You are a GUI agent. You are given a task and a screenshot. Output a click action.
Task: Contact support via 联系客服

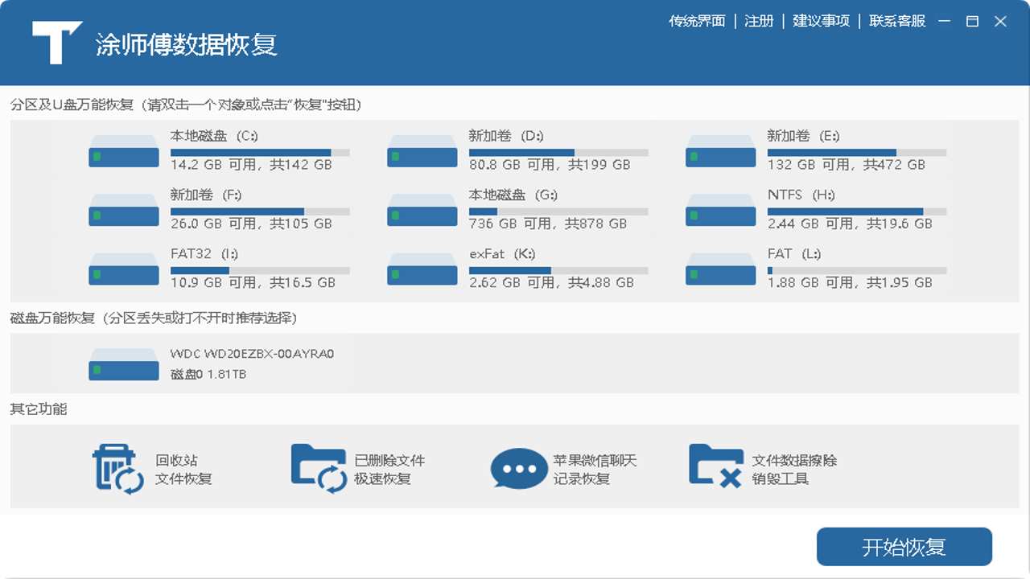[897, 21]
